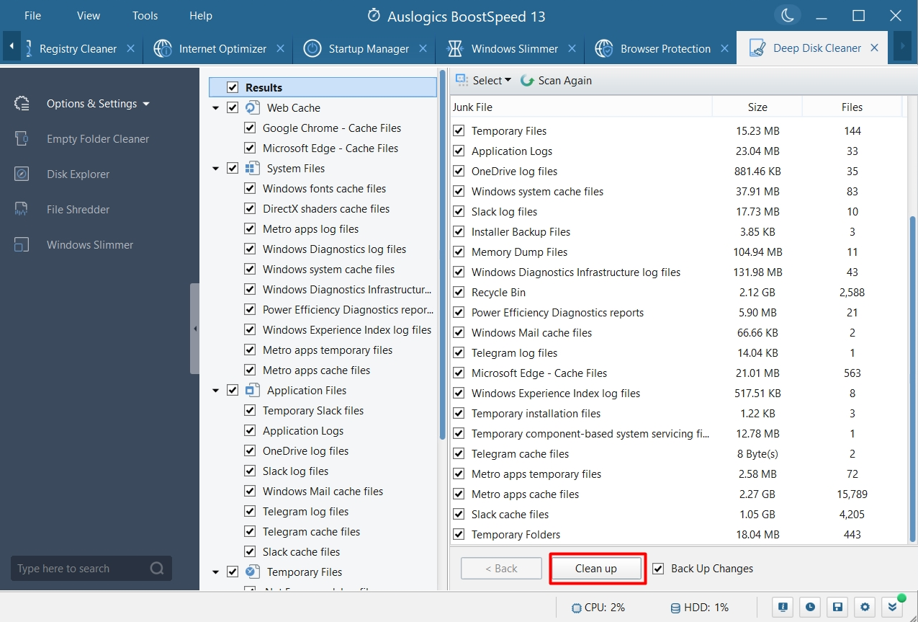The width and height of the screenshot is (918, 622).
Task: Open the Tools menu
Action: (145, 16)
